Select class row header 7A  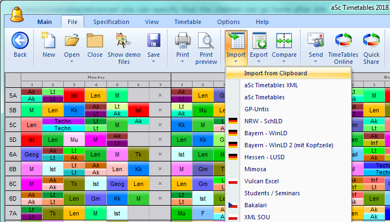(13, 213)
